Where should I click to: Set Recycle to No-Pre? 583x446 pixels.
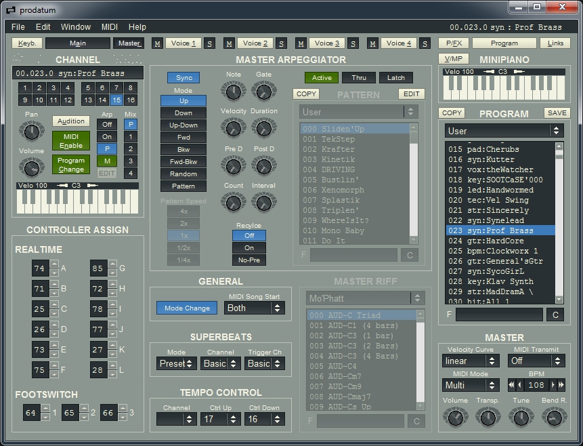249,260
